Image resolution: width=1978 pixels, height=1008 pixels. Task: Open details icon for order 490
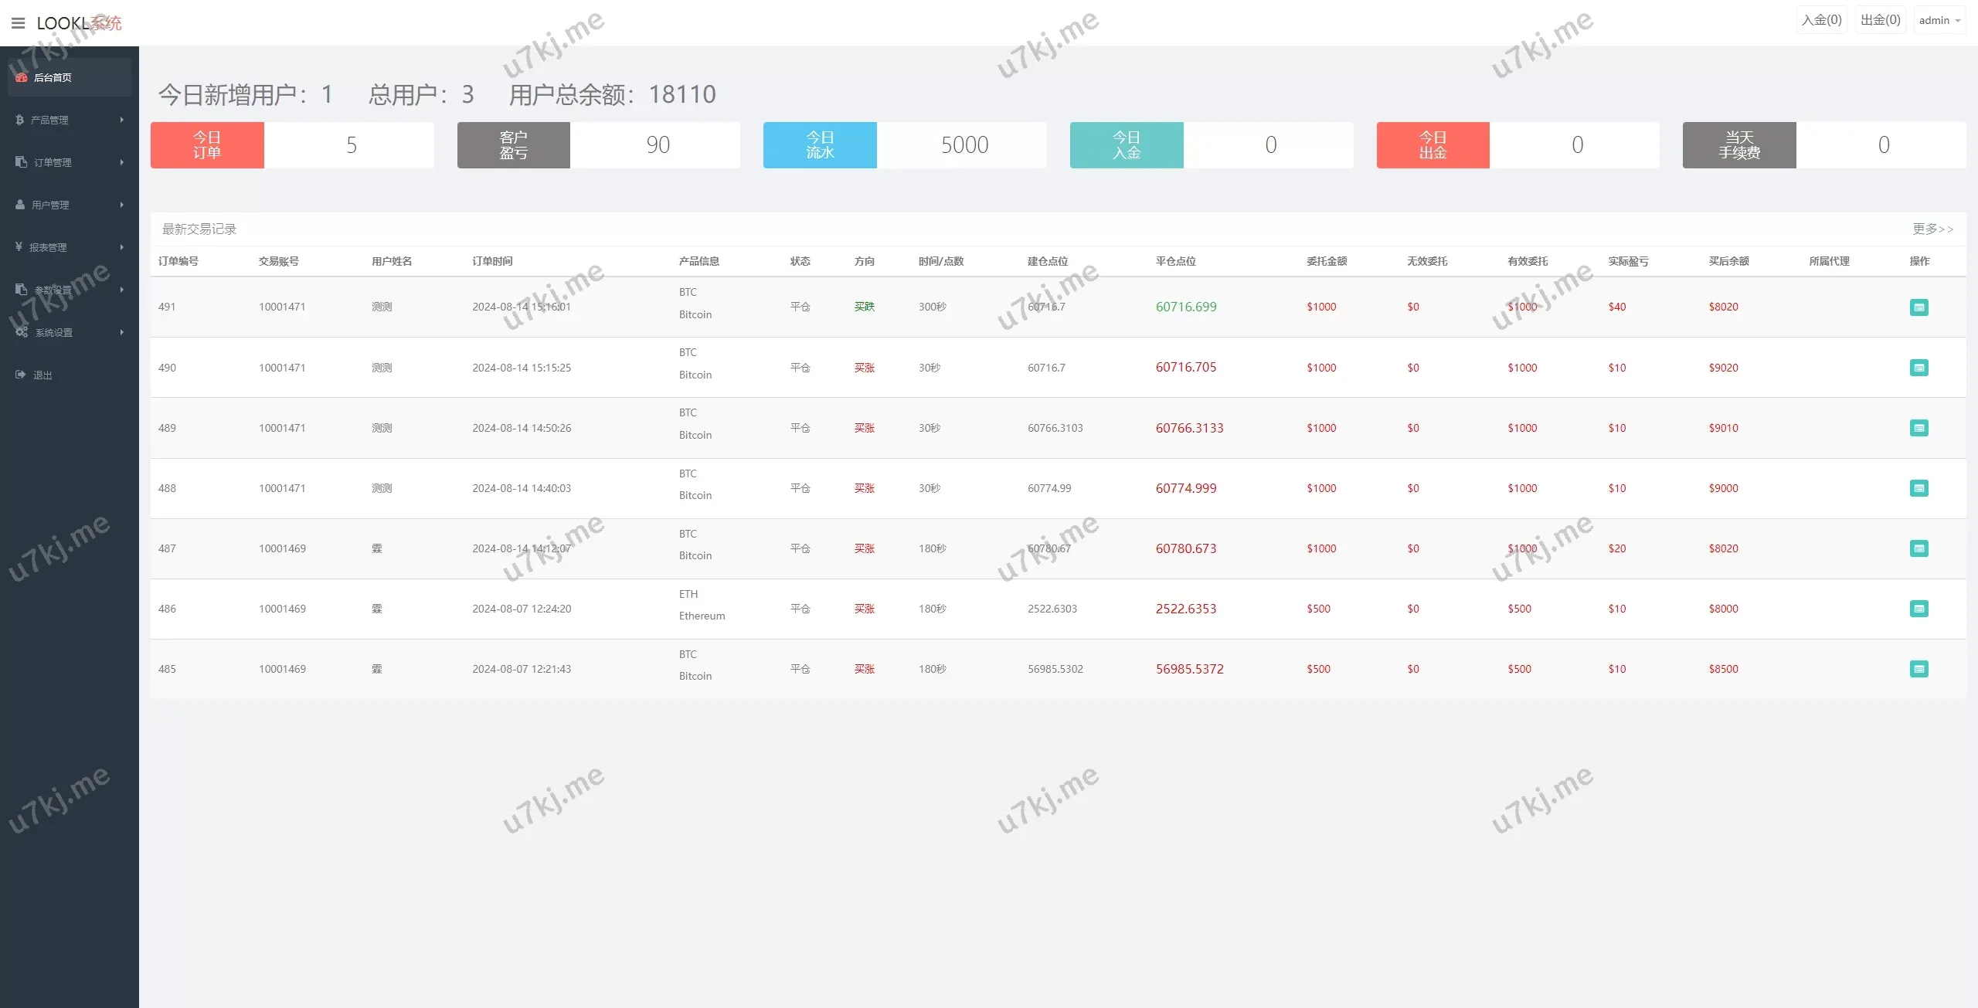tap(1919, 368)
